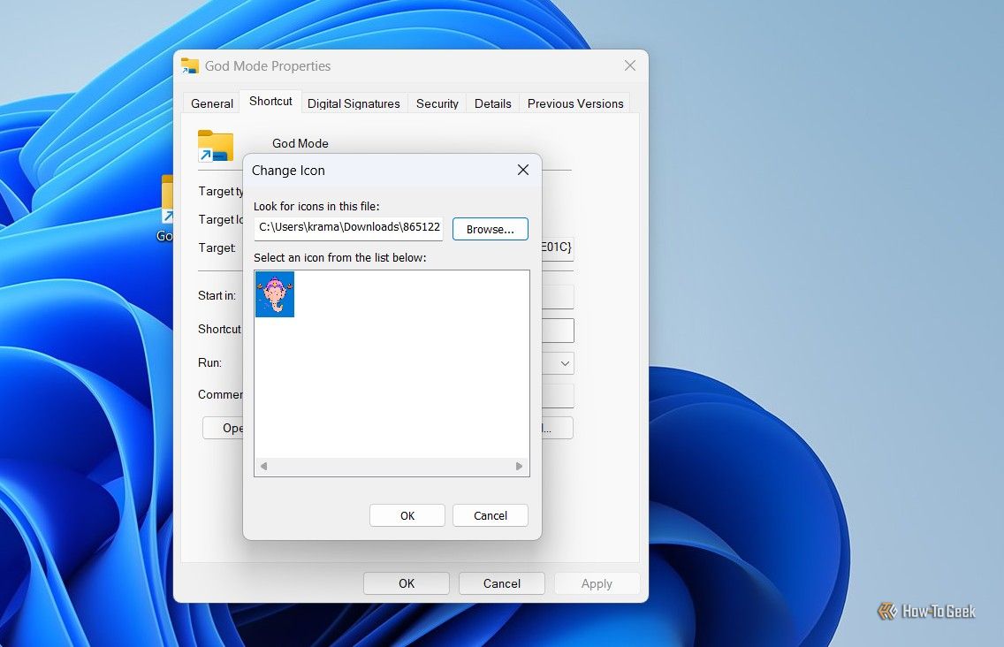Click the Start in field
1004x647 pixels.
558,297
